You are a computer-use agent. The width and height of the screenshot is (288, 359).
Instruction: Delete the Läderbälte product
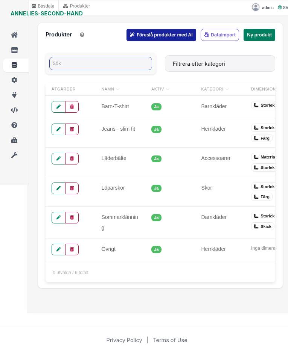tap(72, 159)
